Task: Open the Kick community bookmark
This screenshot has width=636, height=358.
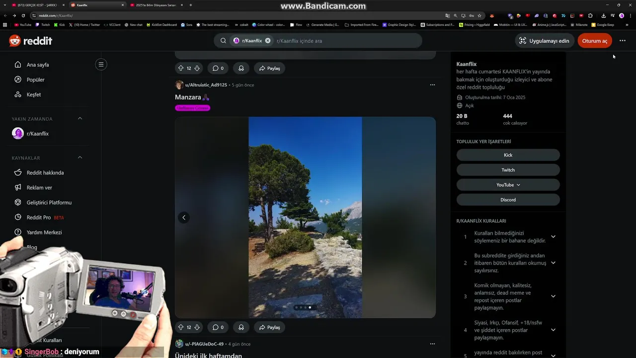Action: pyautogui.click(x=508, y=155)
